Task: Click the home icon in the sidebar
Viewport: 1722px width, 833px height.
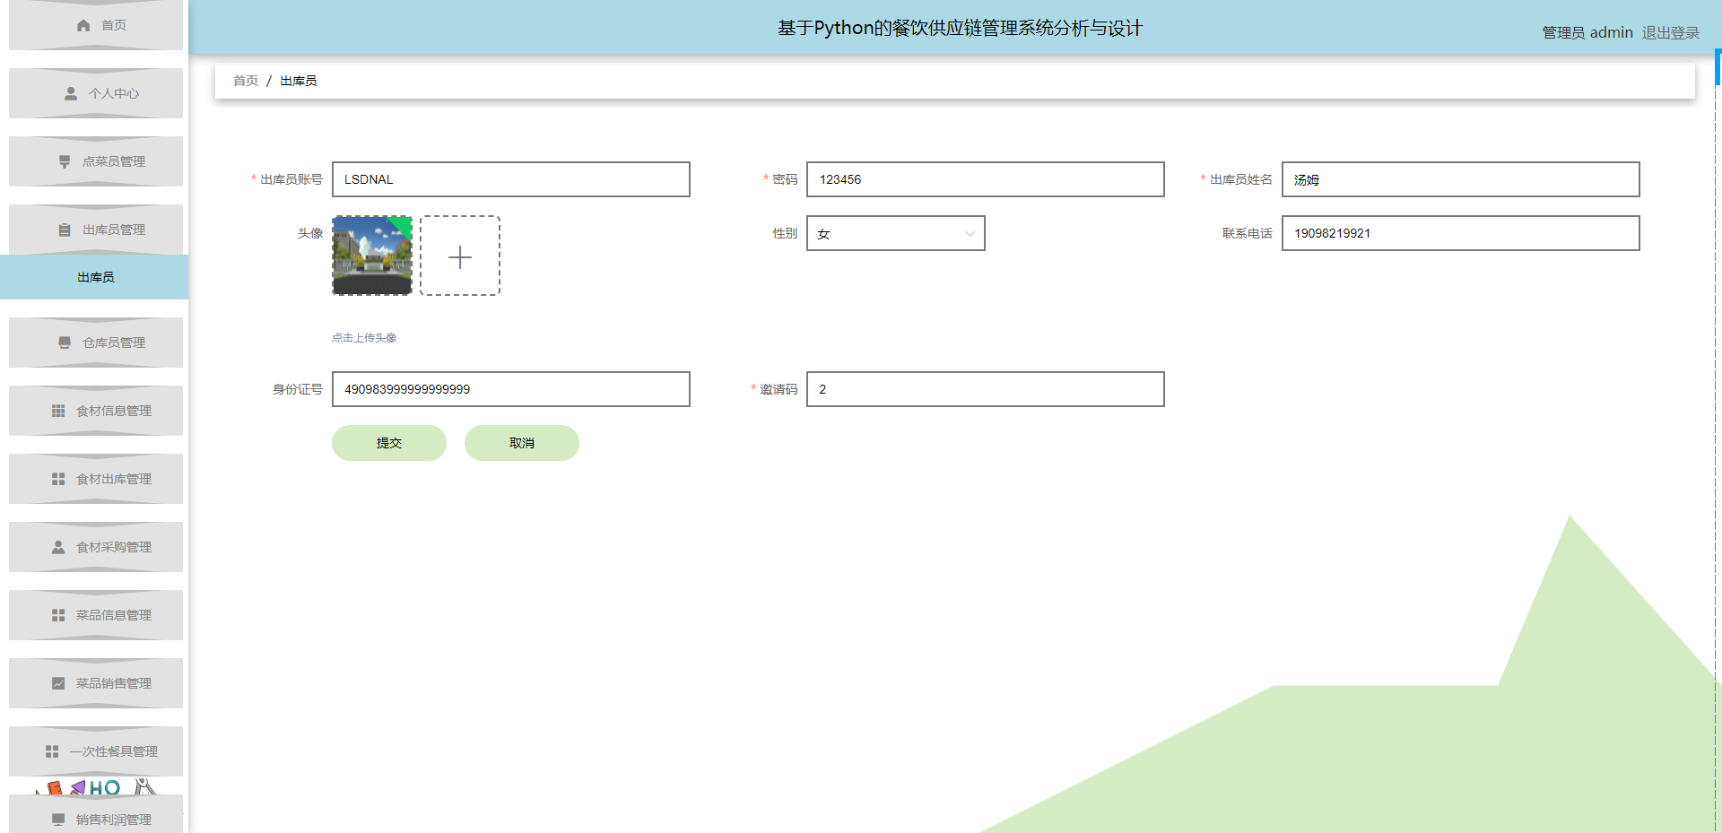Action: (x=83, y=25)
